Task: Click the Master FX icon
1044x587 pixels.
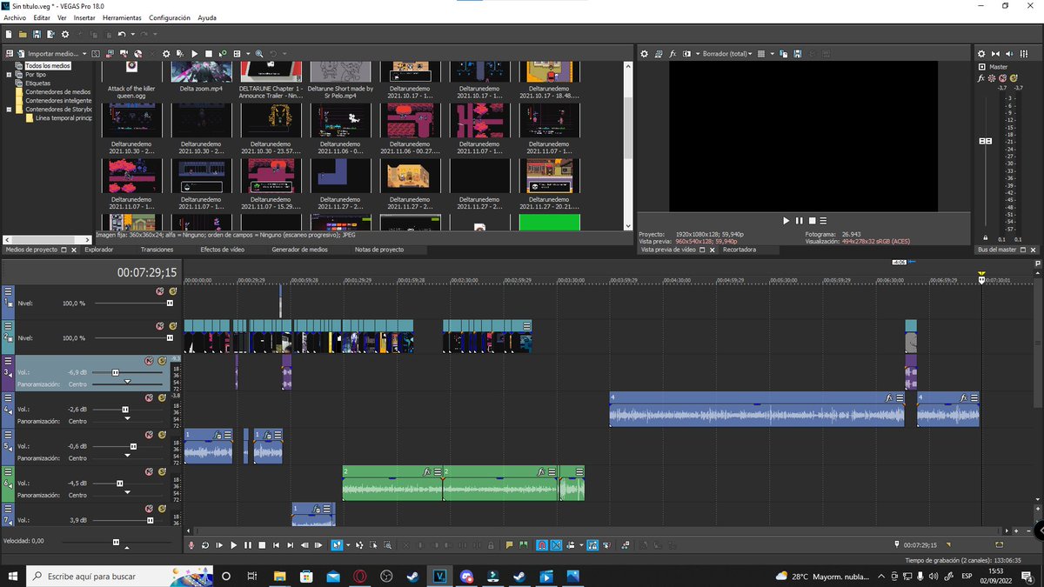Action: pos(981,78)
